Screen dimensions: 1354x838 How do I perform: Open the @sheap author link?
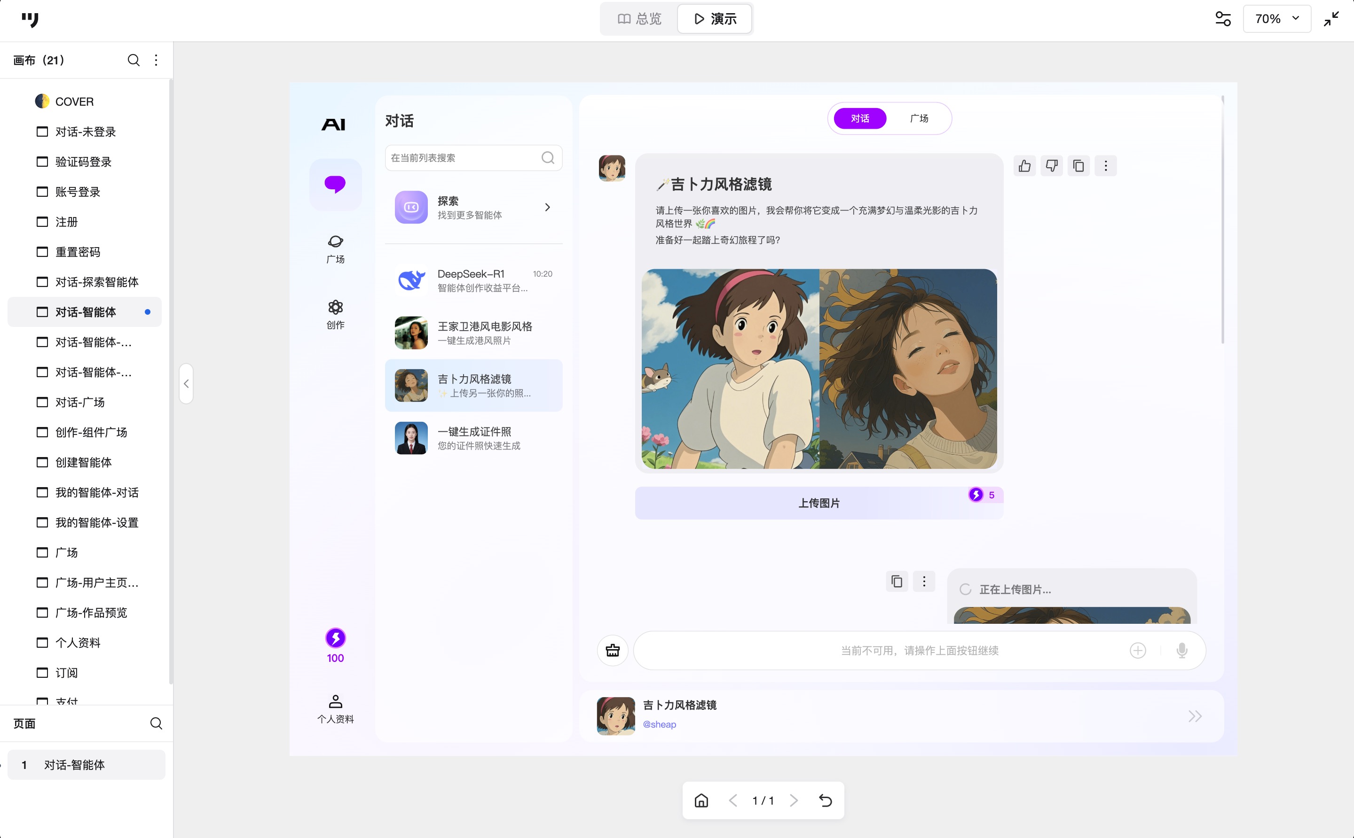[659, 724]
